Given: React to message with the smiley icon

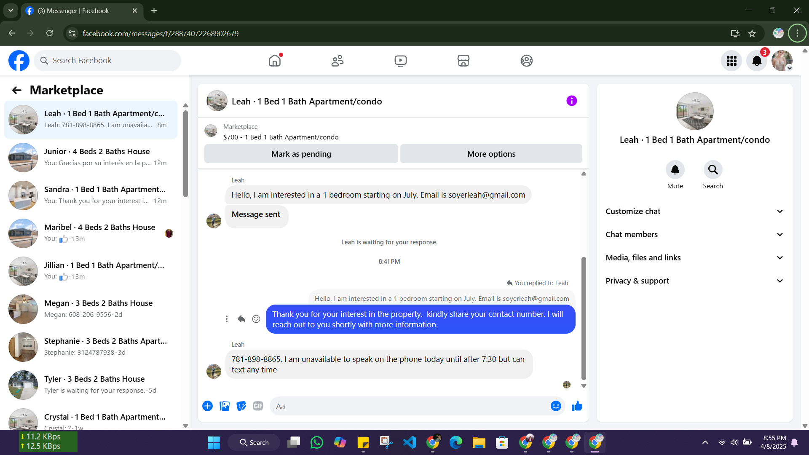Looking at the screenshot, I should click(x=256, y=319).
